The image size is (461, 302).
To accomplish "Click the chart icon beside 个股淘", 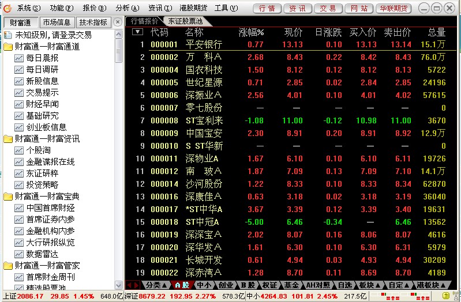I will (x=19, y=150).
